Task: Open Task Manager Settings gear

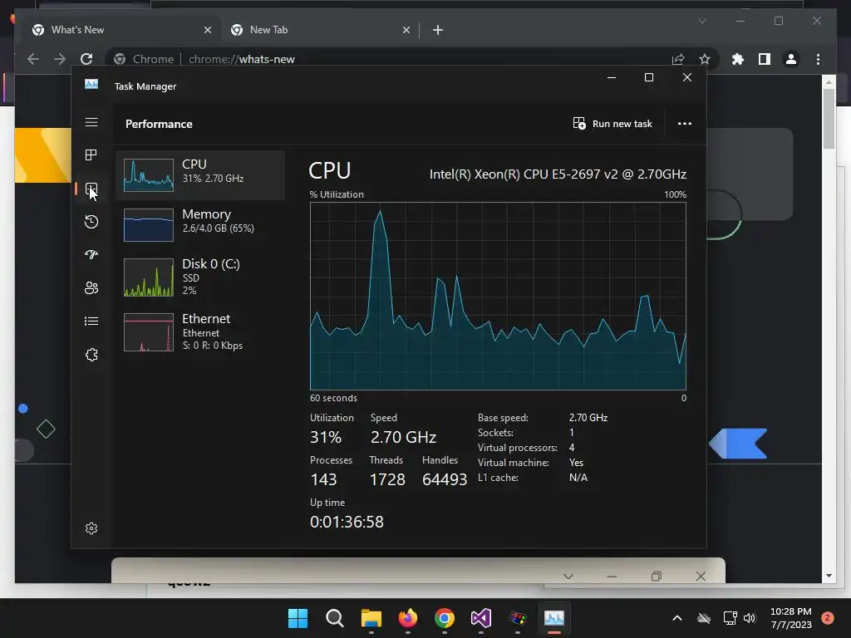Action: click(91, 528)
